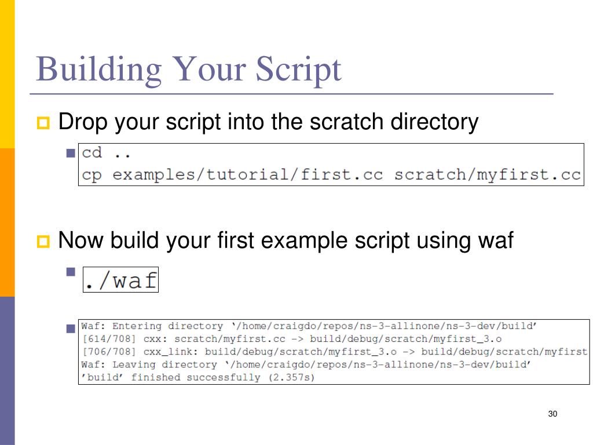Click the purple square bullet before Waf output
Viewport: 593px width, 445px height.
71,329
